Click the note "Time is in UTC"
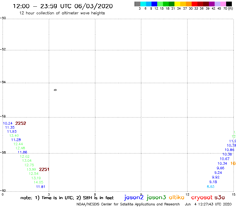Screen dimensions: 236x207 point(57,198)
